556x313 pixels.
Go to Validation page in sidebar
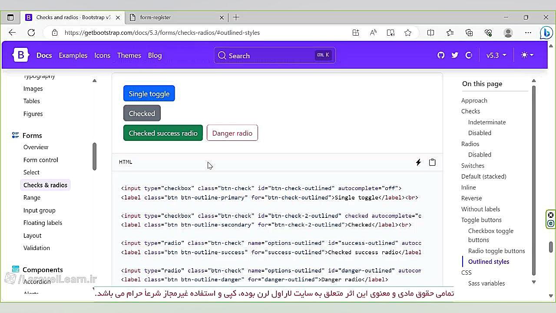tap(36, 248)
